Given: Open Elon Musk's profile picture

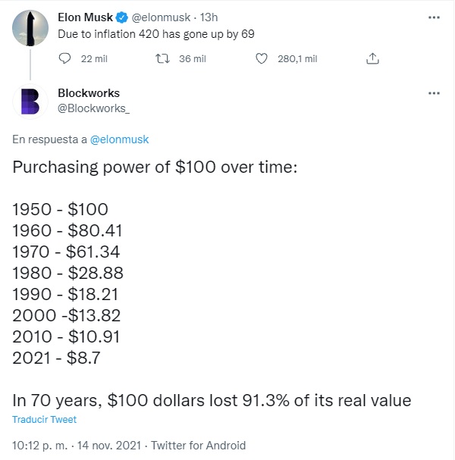Looking at the screenshot, I should [30, 28].
